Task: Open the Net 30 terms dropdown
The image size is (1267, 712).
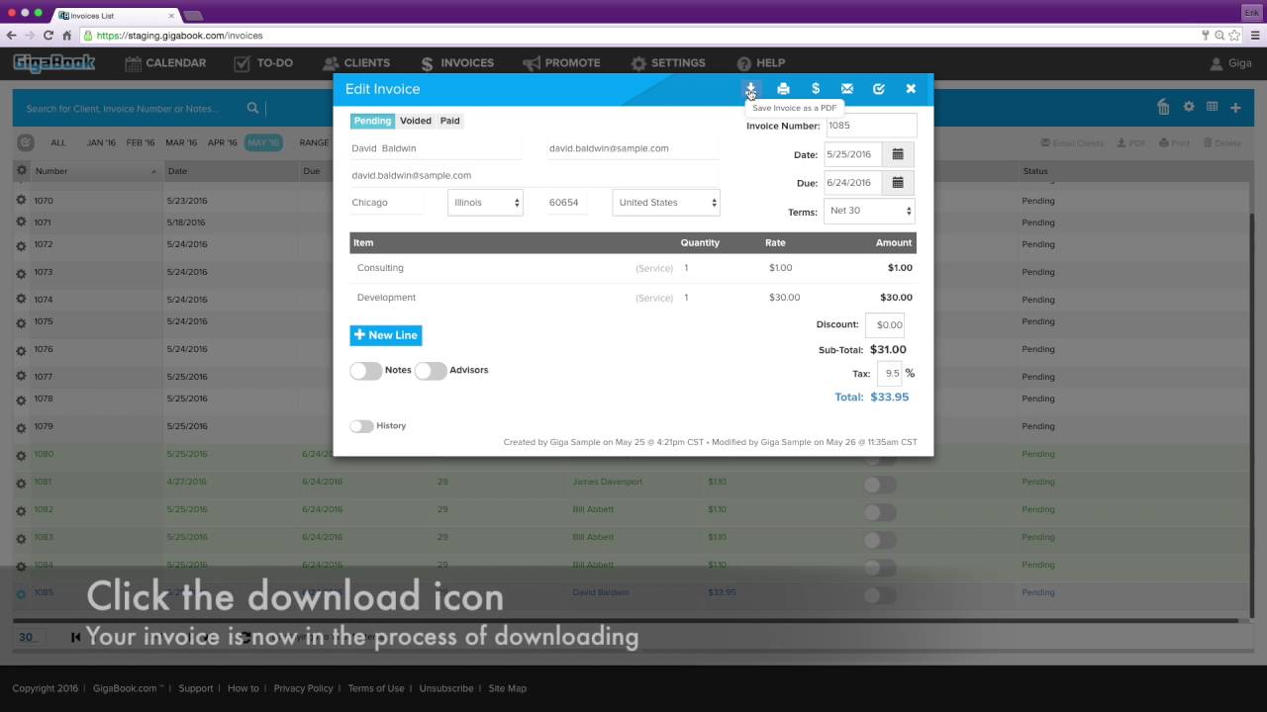Action: click(x=869, y=211)
